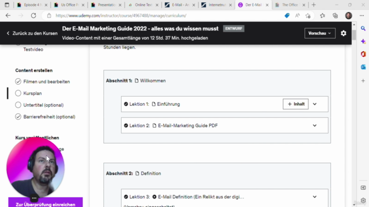This screenshot has width=369, height=207.
Task: Click the sidebar settings gear at bottom
Action: click(363, 200)
